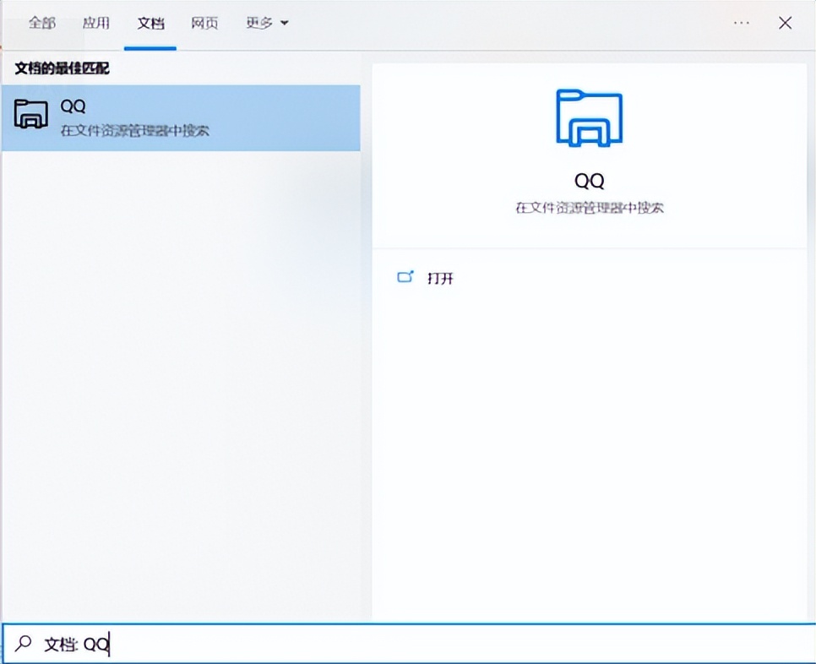Screen dimensions: 816x664
Task: Expand the 更多 dropdown
Action: coord(267,23)
